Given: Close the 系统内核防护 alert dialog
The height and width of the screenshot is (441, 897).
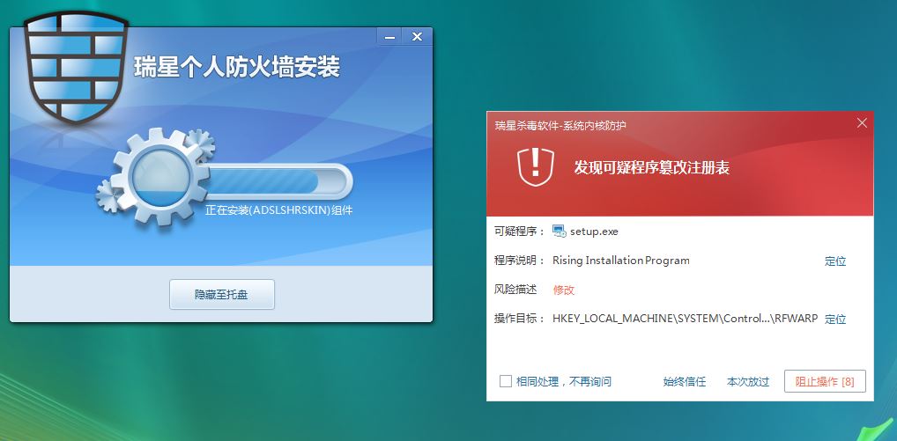Looking at the screenshot, I should tap(862, 123).
